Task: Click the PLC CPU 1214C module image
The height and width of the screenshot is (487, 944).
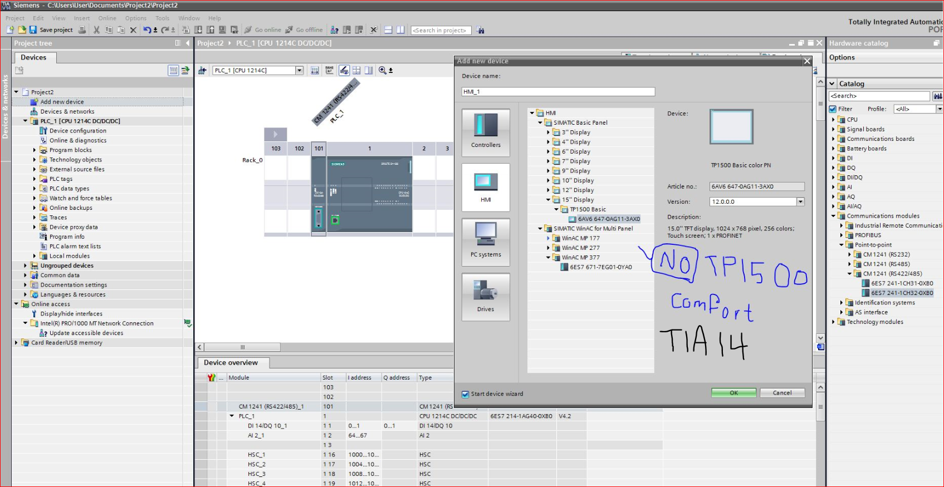Action: [x=369, y=194]
